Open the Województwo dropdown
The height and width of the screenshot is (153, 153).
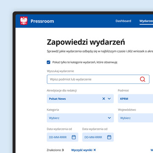click(136, 118)
